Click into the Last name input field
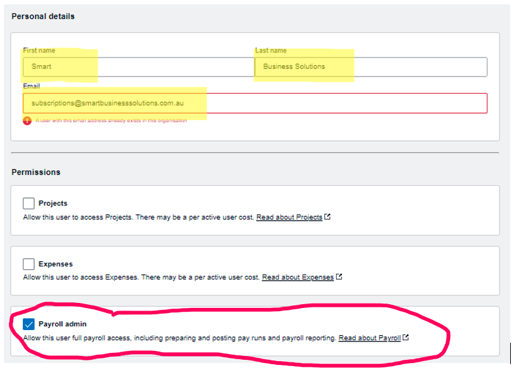The height and width of the screenshot is (375, 514). (371, 66)
